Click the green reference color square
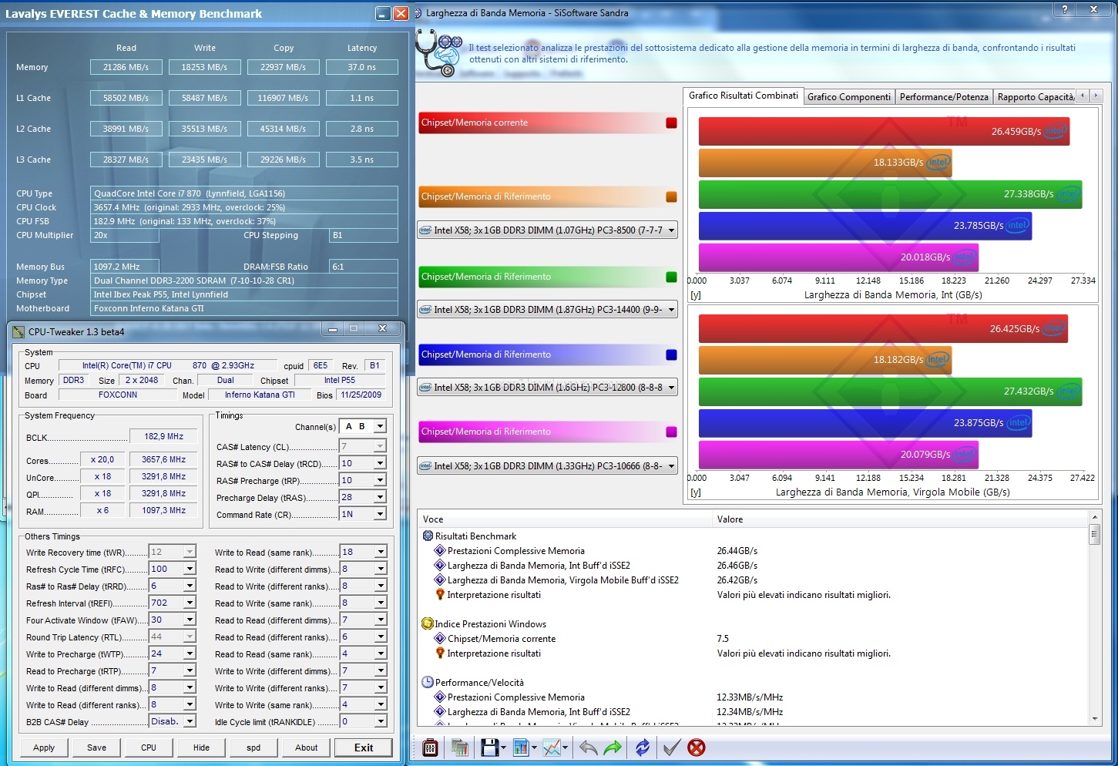This screenshot has height=766, width=1118. (671, 277)
